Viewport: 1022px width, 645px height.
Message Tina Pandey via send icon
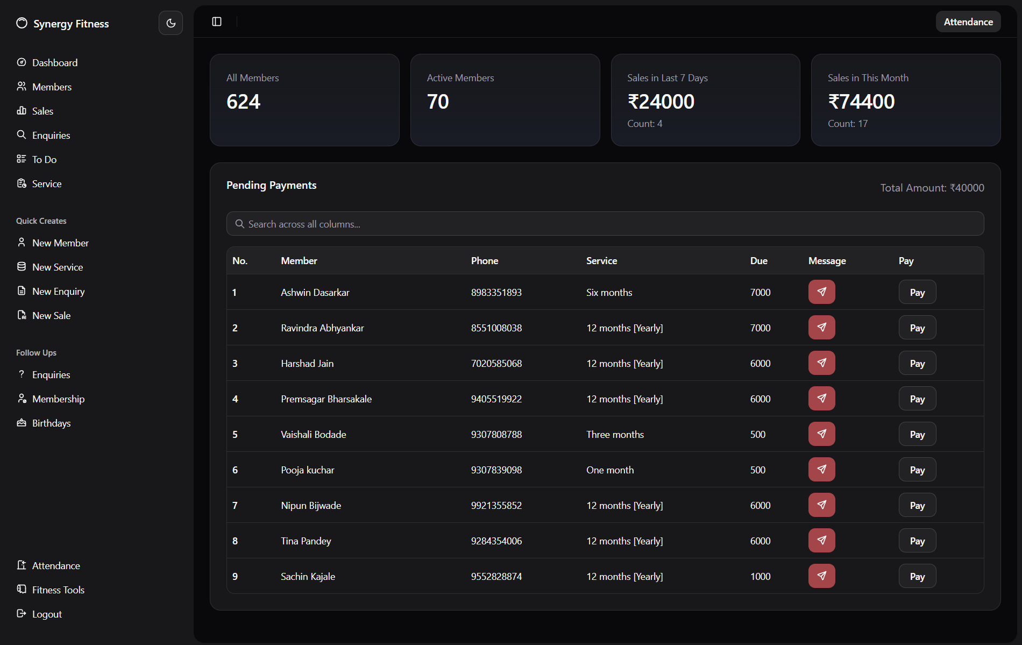pos(821,541)
